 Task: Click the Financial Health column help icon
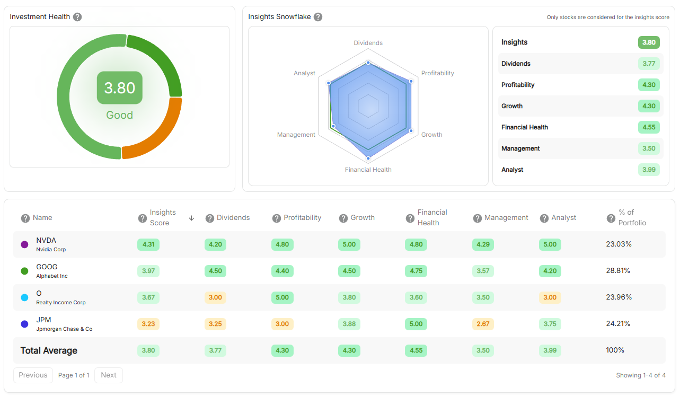pos(410,218)
